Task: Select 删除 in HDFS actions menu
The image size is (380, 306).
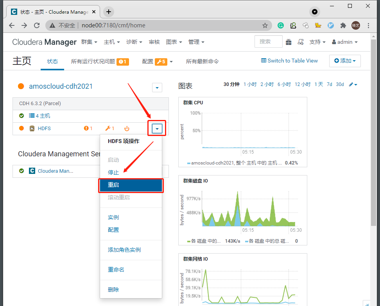Action: click(x=113, y=290)
